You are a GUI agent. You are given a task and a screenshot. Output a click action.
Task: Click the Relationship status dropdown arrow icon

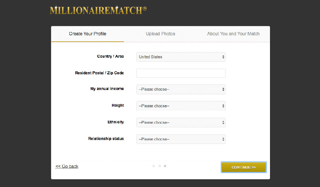223,139
